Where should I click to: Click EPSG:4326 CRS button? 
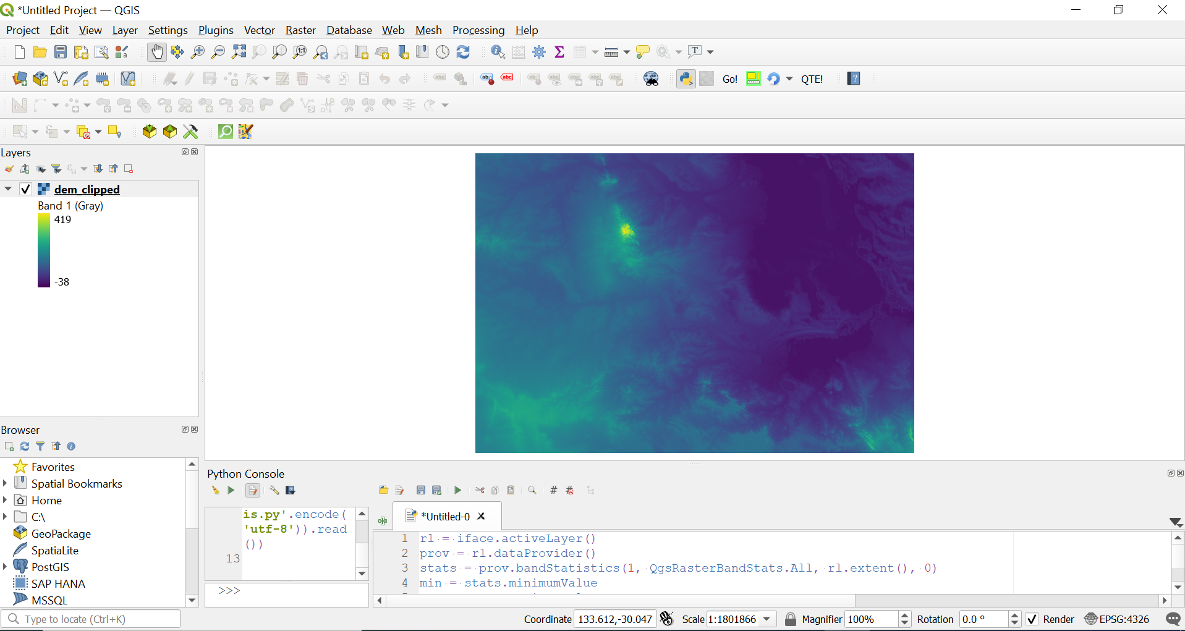pyautogui.click(x=1118, y=619)
